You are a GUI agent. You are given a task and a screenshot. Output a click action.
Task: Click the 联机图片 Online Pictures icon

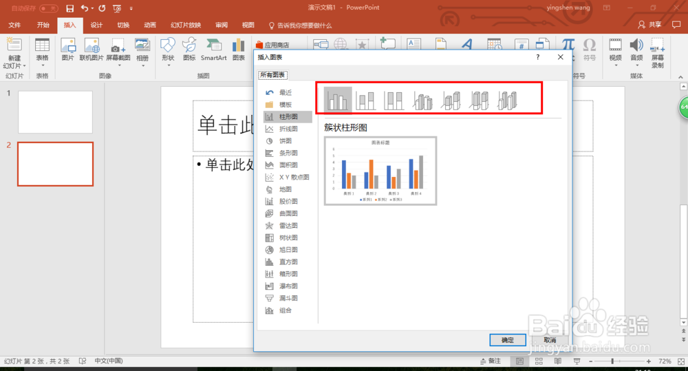(92, 50)
